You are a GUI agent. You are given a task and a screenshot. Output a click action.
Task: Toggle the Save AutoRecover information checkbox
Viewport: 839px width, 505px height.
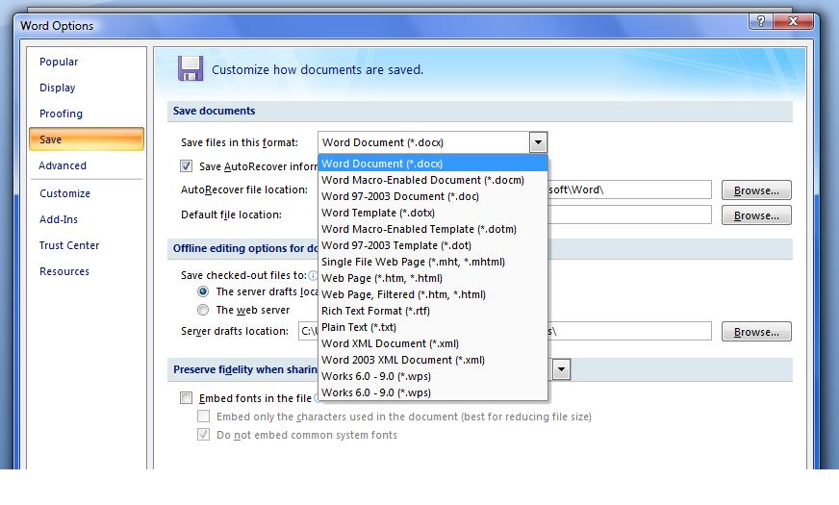[x=187, y=165]
